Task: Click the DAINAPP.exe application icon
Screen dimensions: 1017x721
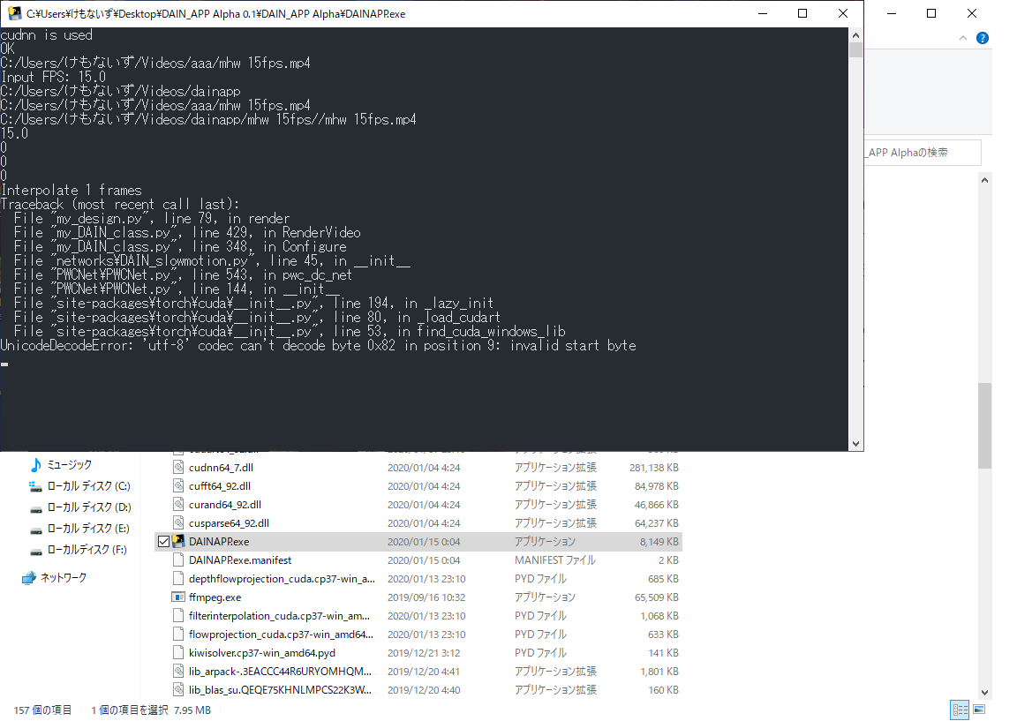Action: tap(178, 541)
